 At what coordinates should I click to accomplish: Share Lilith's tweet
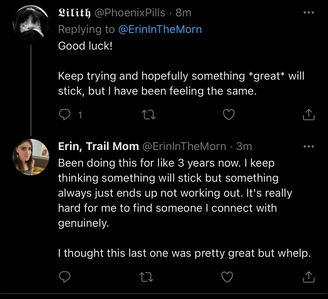[308, 115]
